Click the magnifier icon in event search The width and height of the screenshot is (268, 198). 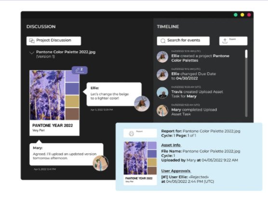coord(163,41)
